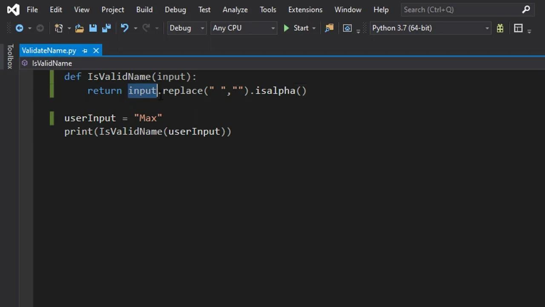Open the Python 3.7 (64-bit) environment dropdown
The height and width of the screenshot is (307, 545).
pyautogui.click(x=430, y=28)
